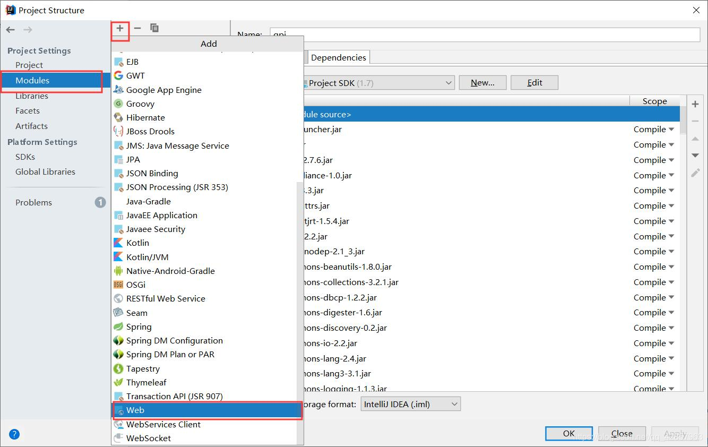The height and width of the screenshot is (447, 708).
Task: Click the plus Add module button
Action: coord(120,28)
